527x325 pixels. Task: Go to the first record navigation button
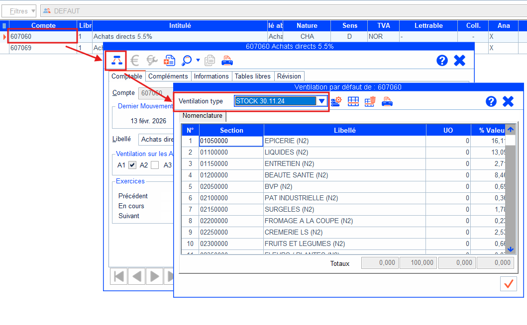point(118,276)
